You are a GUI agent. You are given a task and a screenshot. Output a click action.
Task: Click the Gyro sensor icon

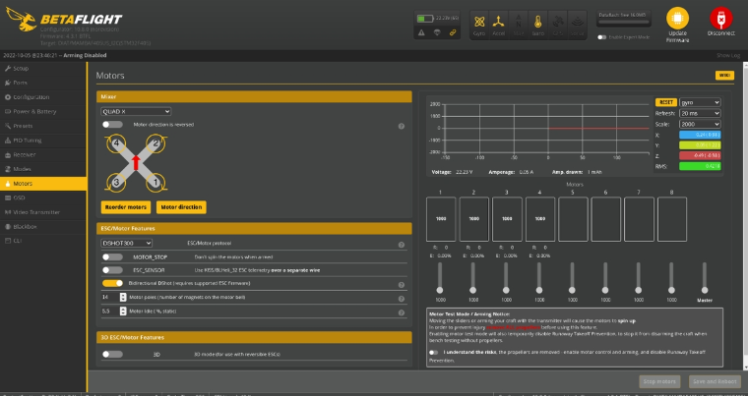(479, 22)
